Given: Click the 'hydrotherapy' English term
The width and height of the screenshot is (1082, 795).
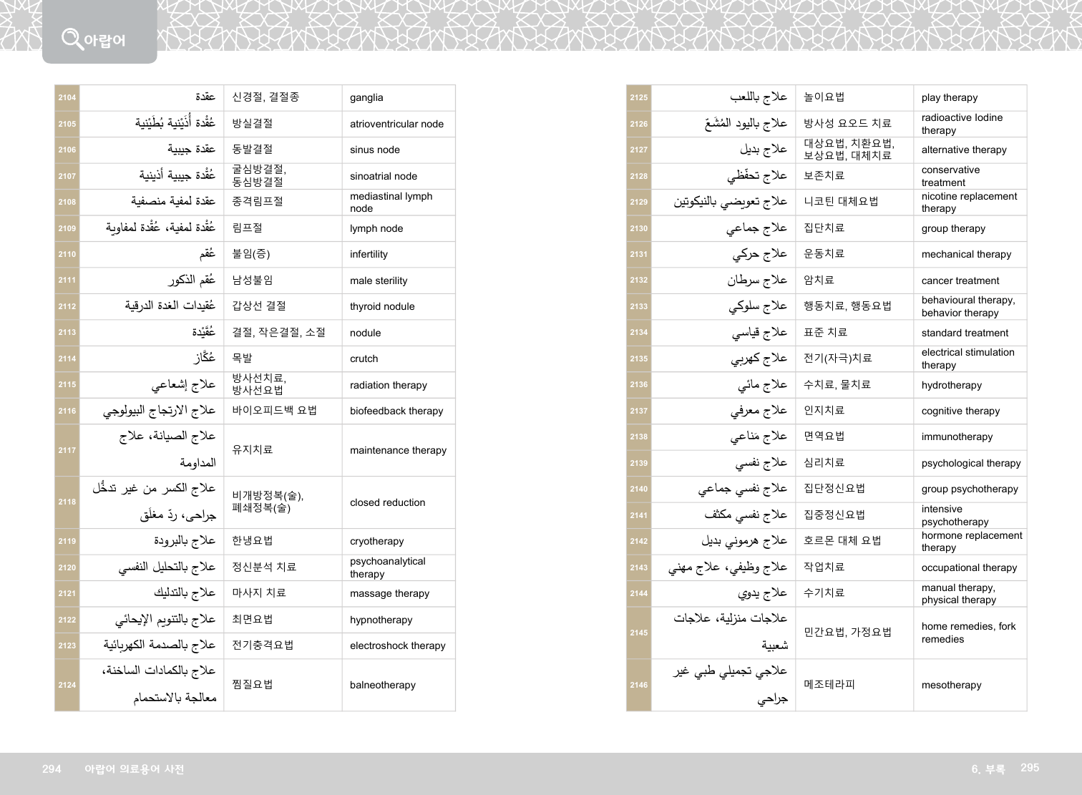Looking at the screenshot, I should [x=951, y=385].
